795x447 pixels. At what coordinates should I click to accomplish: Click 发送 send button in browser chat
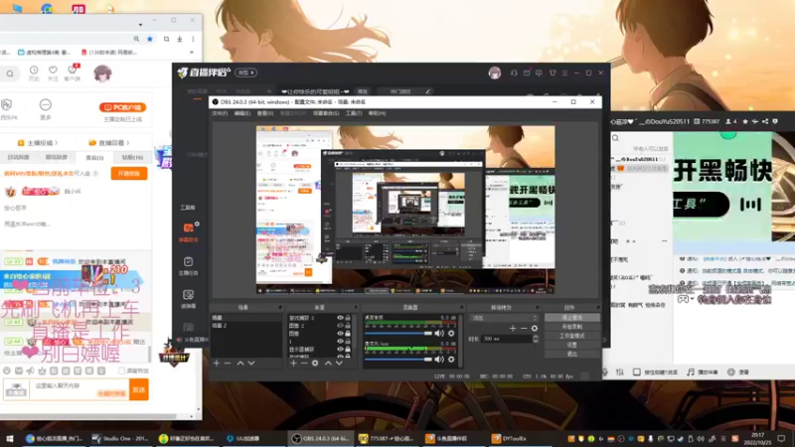(138, 389)
